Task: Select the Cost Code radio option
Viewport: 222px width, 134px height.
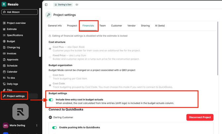Action: coord(50,85)
